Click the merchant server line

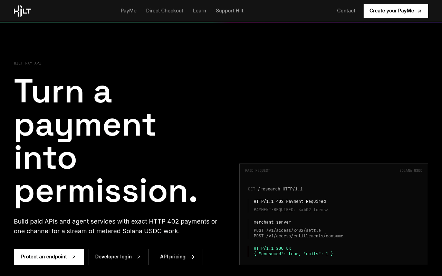tap(272, 222)
